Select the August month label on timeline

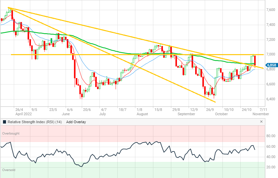coord(142,114)
